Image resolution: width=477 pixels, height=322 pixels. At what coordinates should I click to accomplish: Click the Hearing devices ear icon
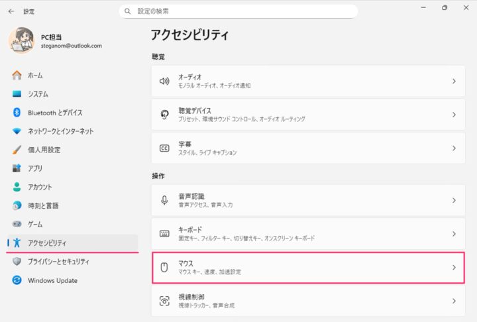tap(165, 115)
